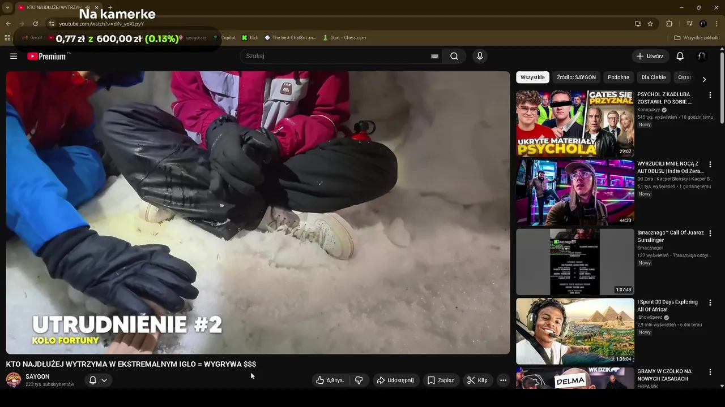
Task: Open the Chrome profile avatar
Action: (x=703, y=24)
